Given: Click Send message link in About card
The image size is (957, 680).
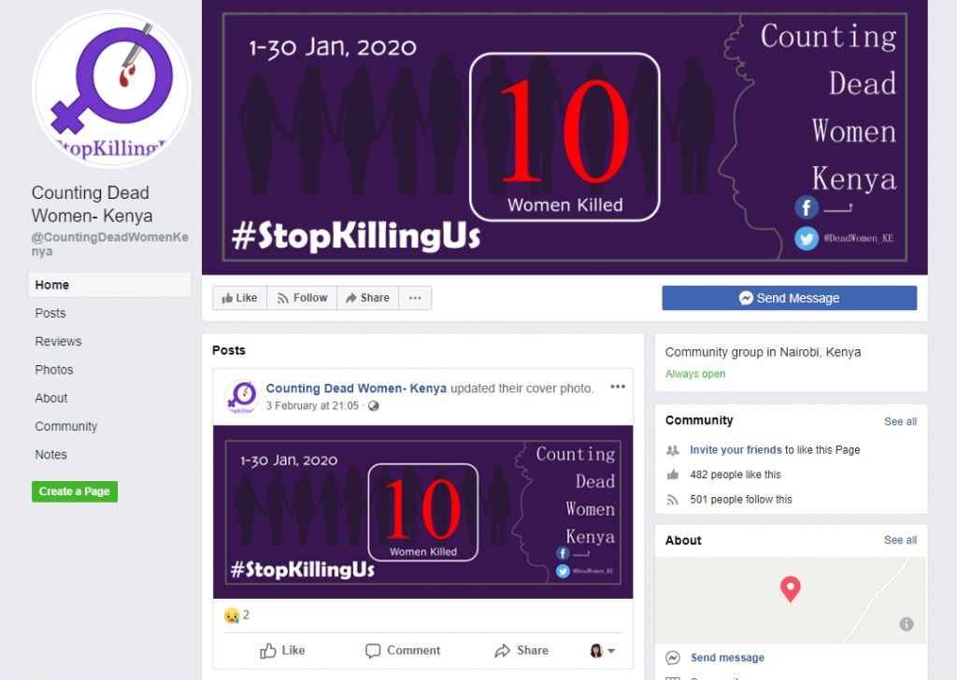Looking at the screenshot, I should (727, 658).
